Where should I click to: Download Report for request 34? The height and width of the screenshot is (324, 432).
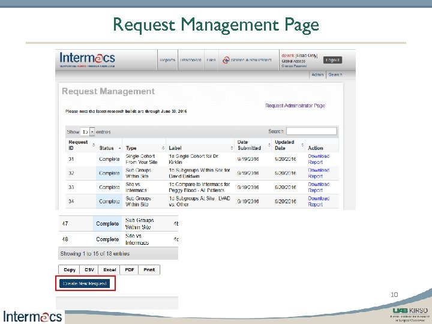click(x=319, y=201)
